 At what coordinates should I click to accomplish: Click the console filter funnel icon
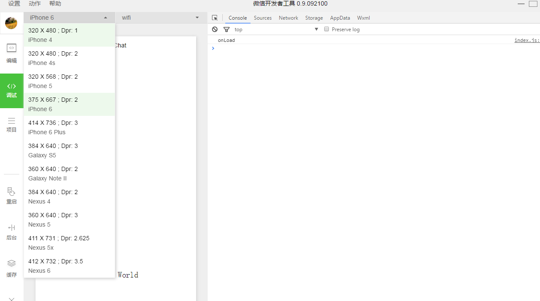[x=227, y=30]
